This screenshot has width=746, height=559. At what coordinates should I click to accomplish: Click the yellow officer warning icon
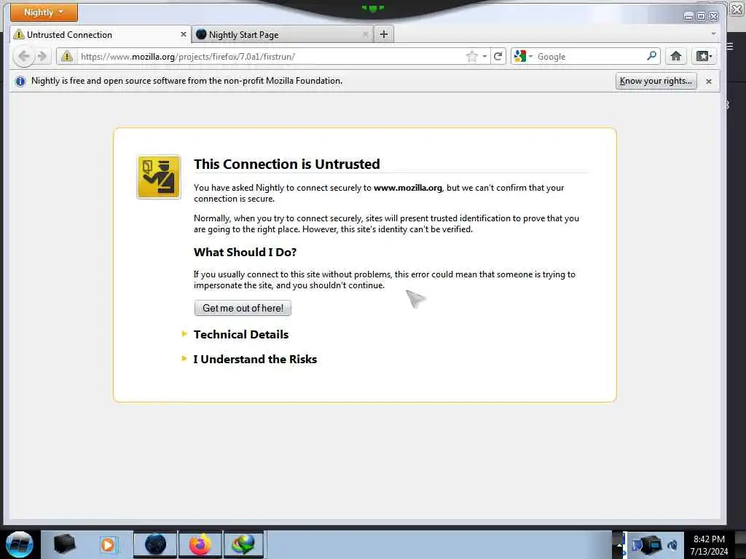coord(159,177)
